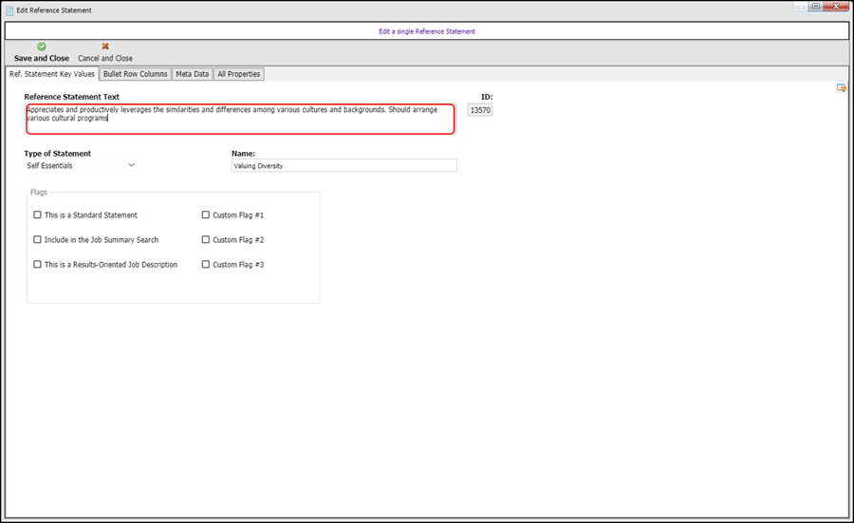854x523 pixels.
Task: Select the Ref. Statement Key Values tab
Action: point(51,74)
